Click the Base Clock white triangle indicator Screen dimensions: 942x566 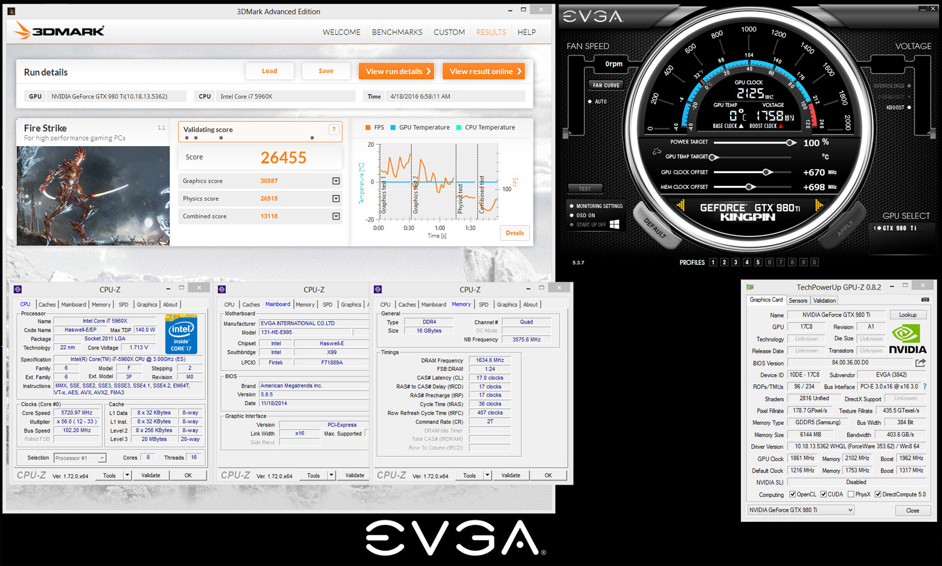(x=741, y=126)
